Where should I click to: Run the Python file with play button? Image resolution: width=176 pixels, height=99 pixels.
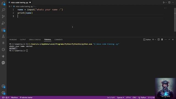click(164, 2)
